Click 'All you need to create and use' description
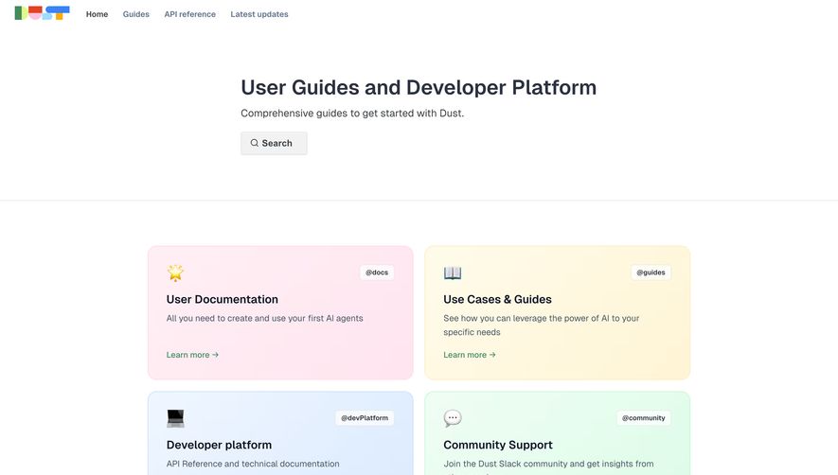This screenshot has width=838, height=475. 264,318
